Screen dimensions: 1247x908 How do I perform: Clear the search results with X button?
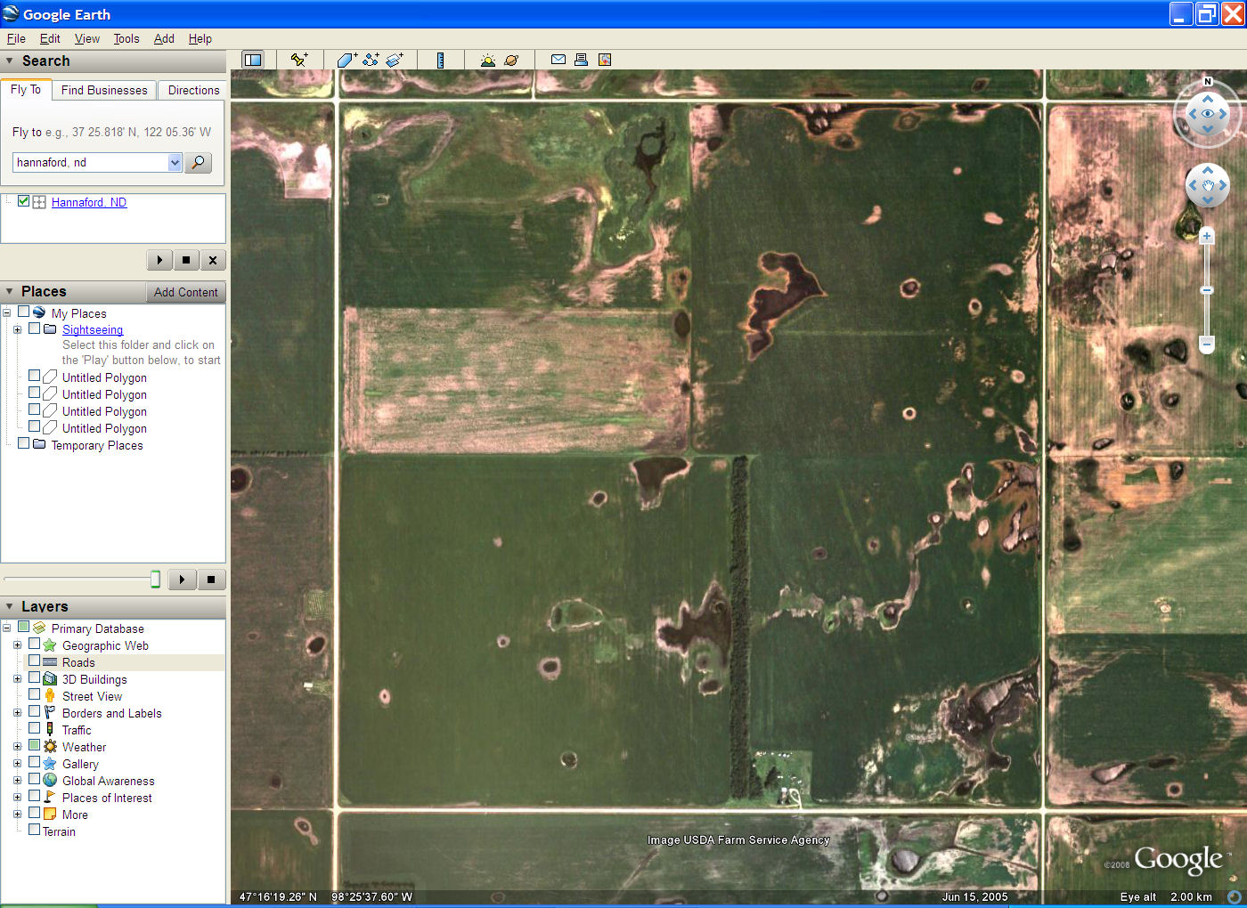[x=212, y=260]
